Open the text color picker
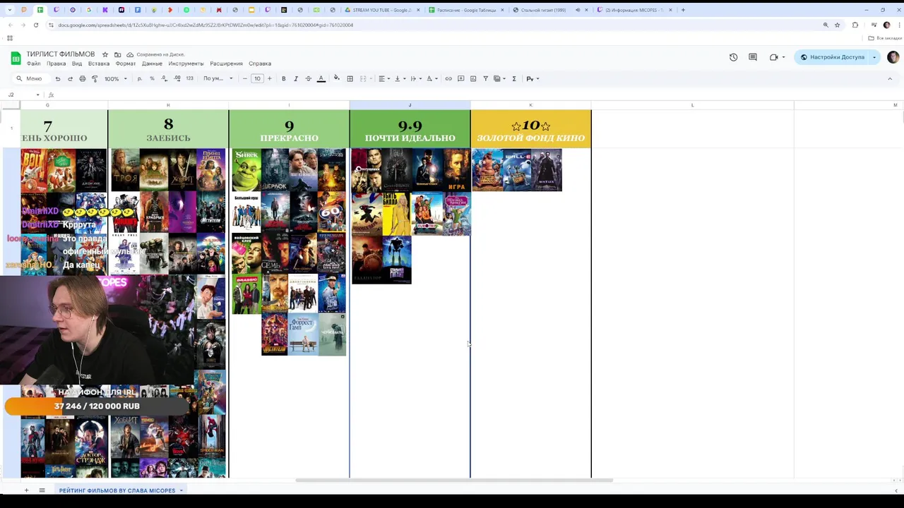904x508 pixels. 321,78
